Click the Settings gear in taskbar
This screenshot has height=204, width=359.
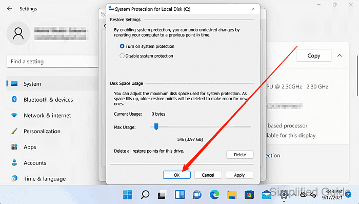click(284, 195)
